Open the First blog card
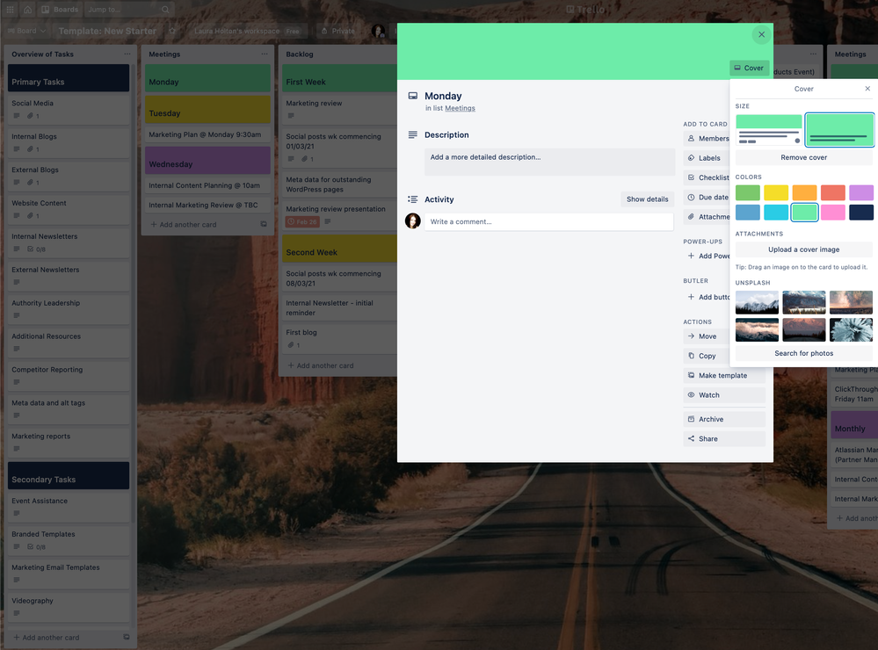 (339, 339)
